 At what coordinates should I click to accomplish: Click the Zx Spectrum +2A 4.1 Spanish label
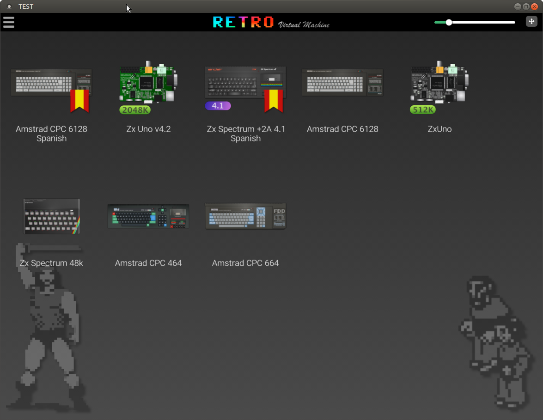(245, 134)
